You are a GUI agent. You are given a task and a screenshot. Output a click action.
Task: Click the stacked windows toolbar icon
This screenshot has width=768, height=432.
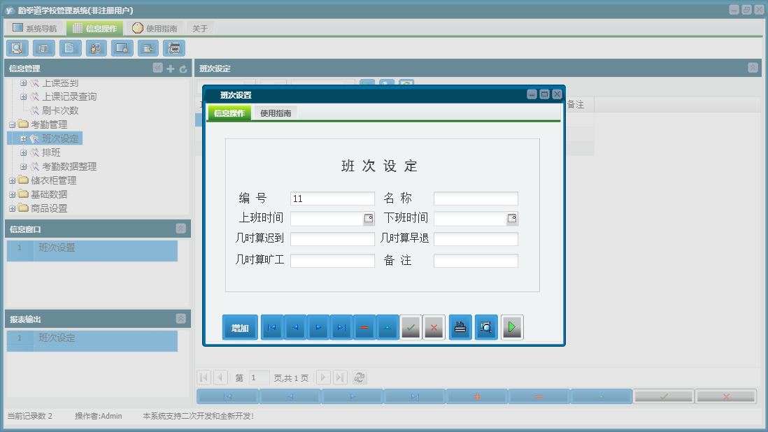pyautogui.click(x=174, y=48)
